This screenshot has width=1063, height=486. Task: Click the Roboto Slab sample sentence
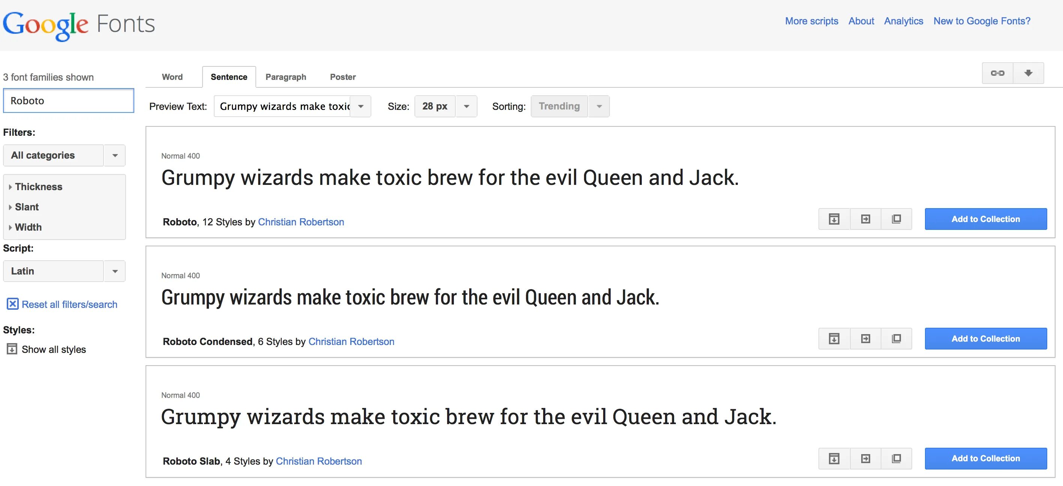click(469, 417)
